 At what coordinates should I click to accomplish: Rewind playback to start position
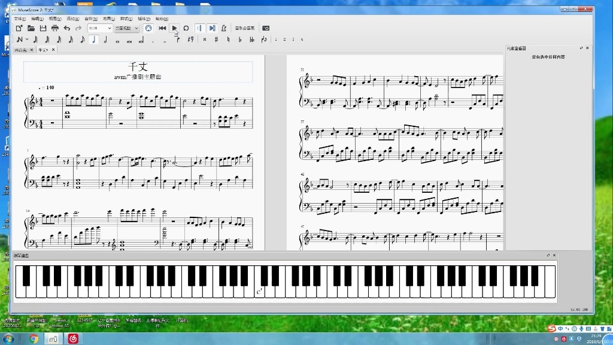[x=162, y=28]
